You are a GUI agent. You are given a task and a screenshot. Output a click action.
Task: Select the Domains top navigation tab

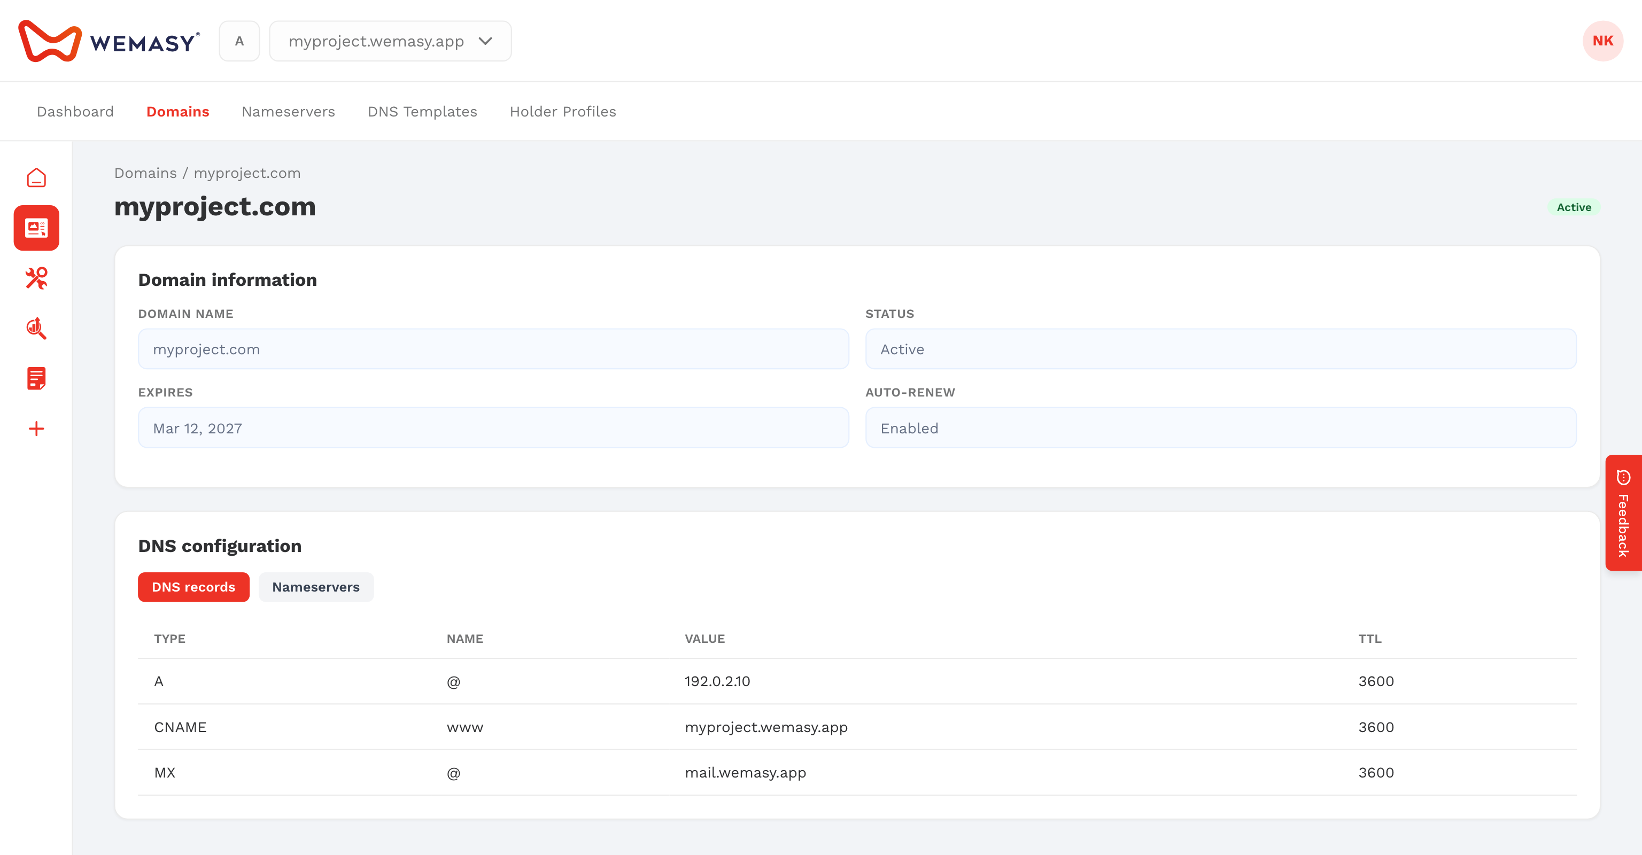(178, 112)
